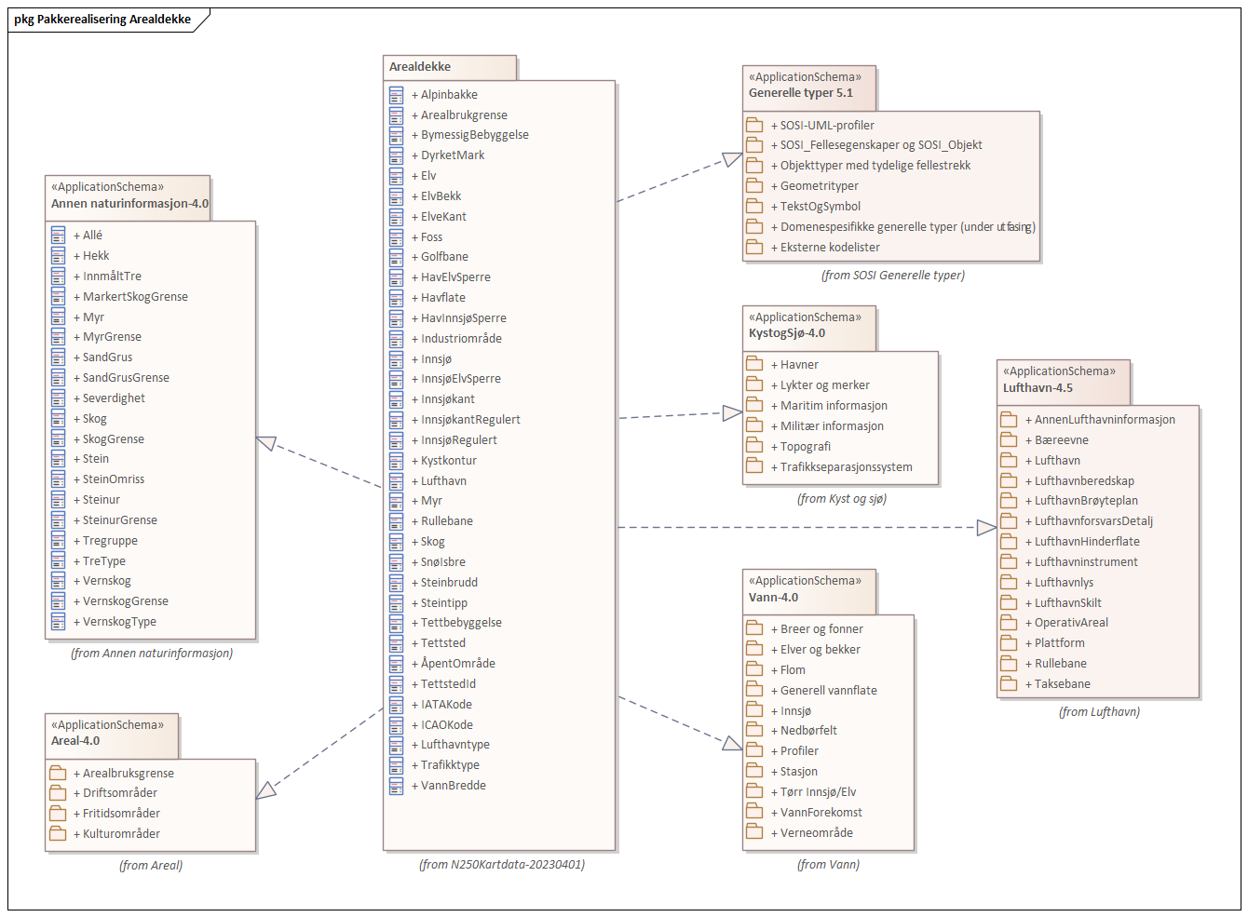
Task: Click the icon next to Hekk
Action: tap(58, 256)
